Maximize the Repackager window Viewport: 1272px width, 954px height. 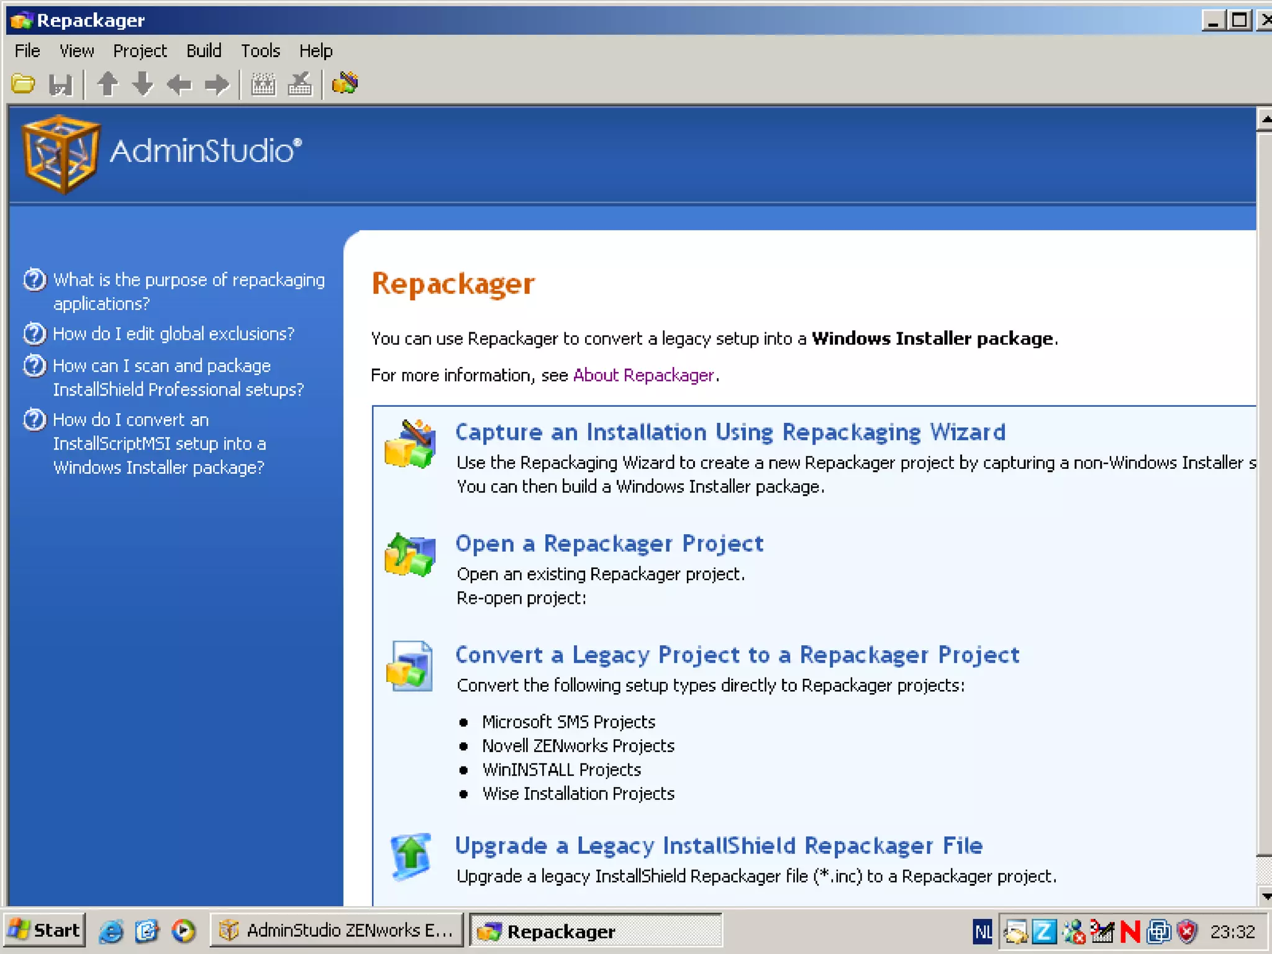point(1240,20)
